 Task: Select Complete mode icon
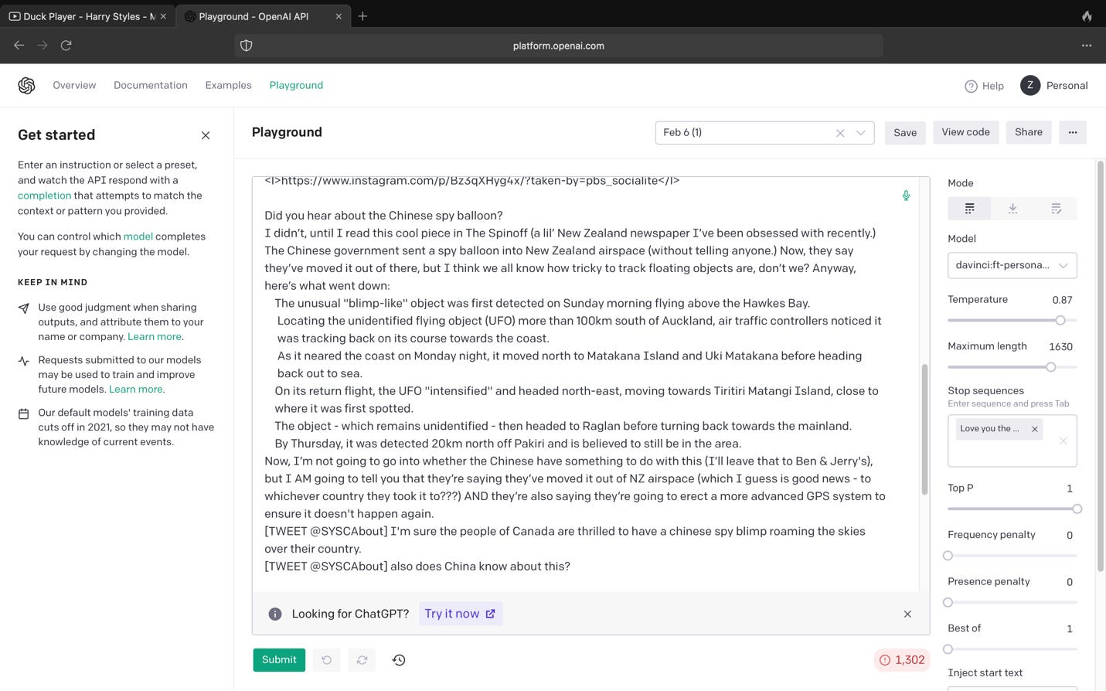[x=969, y=209]
